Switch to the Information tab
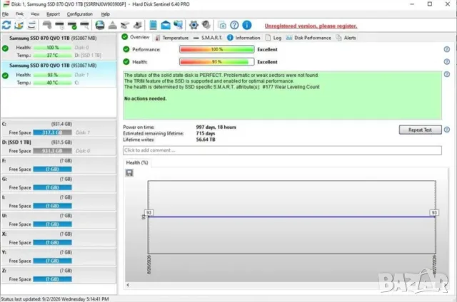 coord(243,38)
